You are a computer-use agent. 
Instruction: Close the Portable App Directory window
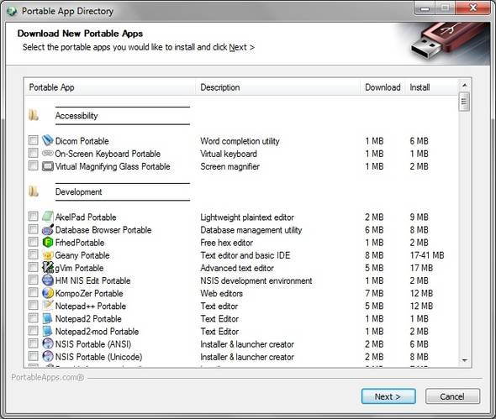point(473,8)
